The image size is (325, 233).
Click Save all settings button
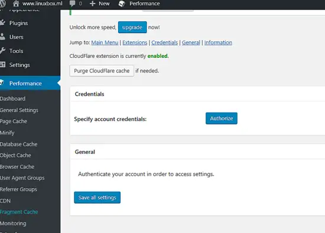(97, 198)
